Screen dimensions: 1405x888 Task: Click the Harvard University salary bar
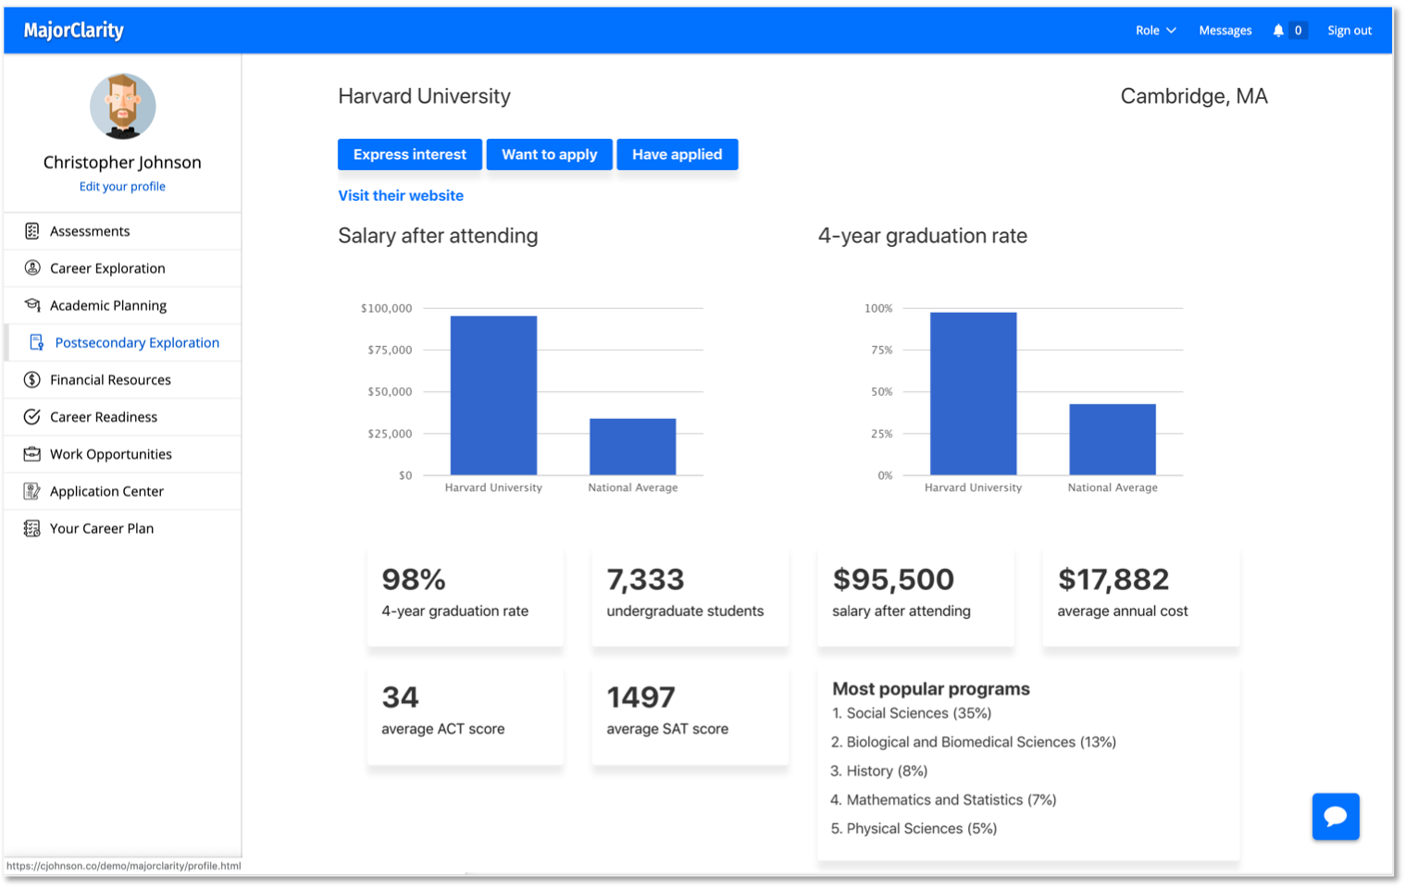tap(493, 396)
